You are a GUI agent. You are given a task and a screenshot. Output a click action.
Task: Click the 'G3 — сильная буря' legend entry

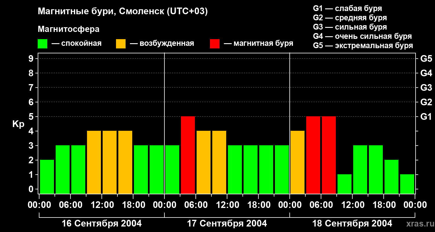click(350, 27)
